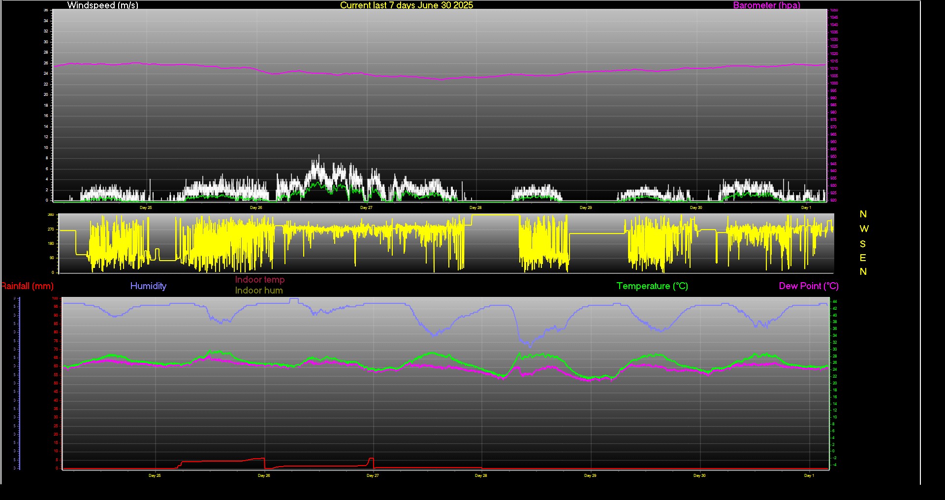Click Day 1 marker under the bottom chart

[809, 476]
